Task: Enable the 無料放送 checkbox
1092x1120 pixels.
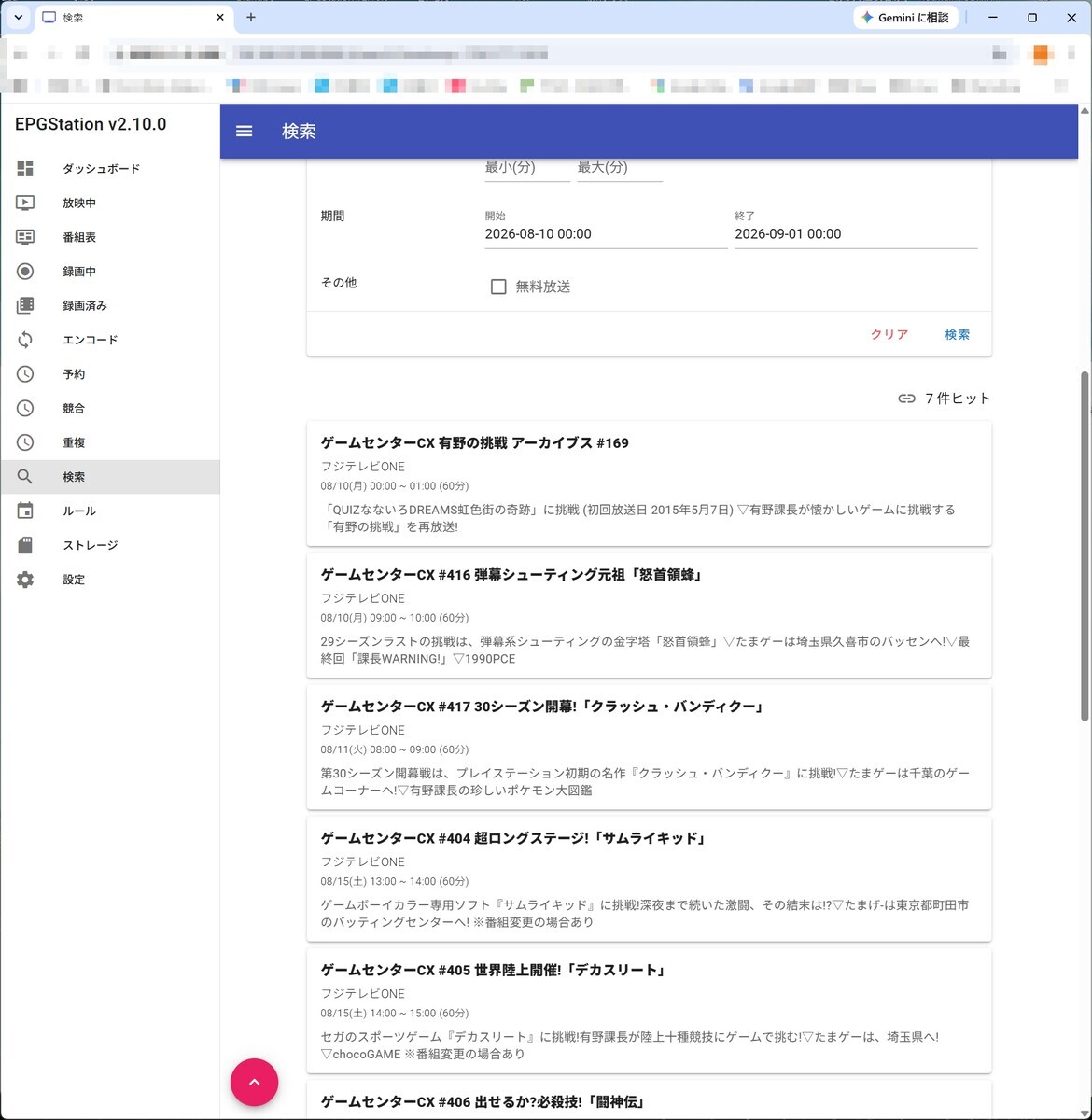Action: pyautogui.click(x=498, y=287)
